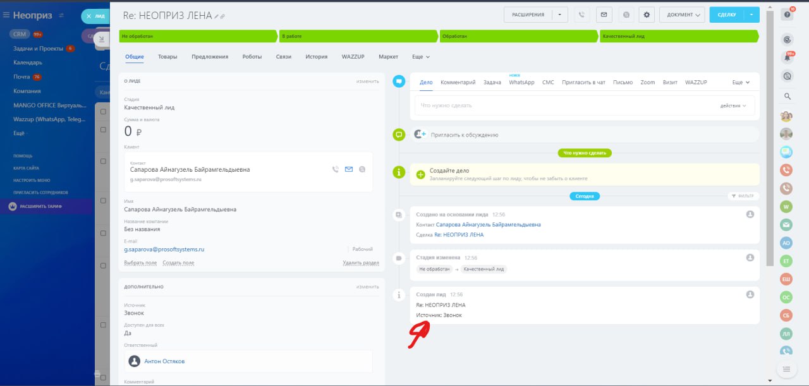Click the СДЕЛКУ conversion button
Image resolution: width=809 pixels, height=386 pixels.
tap(727, 15)
